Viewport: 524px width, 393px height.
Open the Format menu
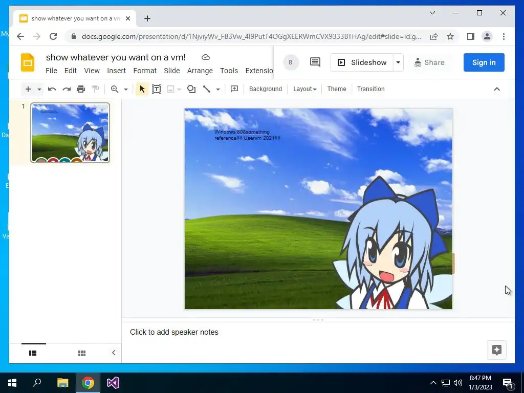145,71
